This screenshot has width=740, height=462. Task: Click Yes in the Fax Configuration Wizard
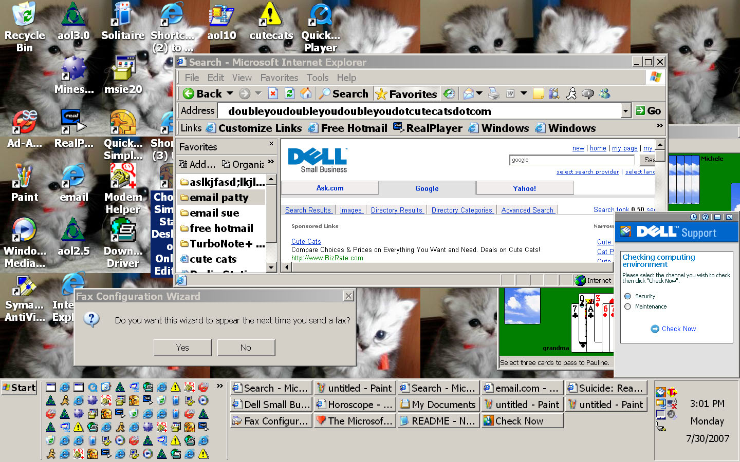pos(182,348)
